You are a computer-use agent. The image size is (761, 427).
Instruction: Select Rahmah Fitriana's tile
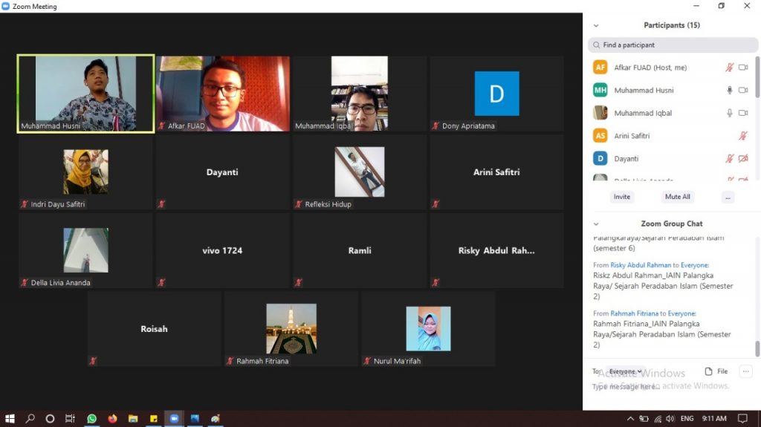pos(291,329)
